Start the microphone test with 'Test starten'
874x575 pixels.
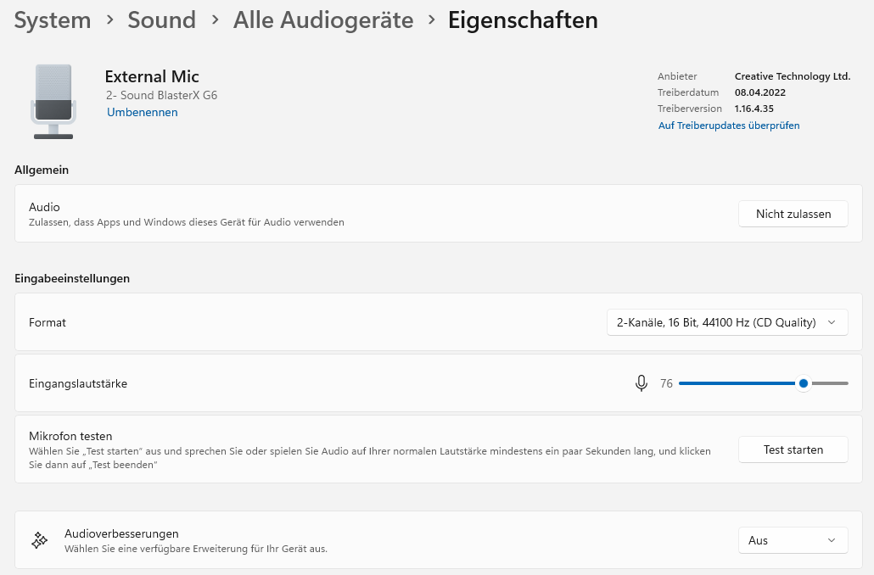793,449
